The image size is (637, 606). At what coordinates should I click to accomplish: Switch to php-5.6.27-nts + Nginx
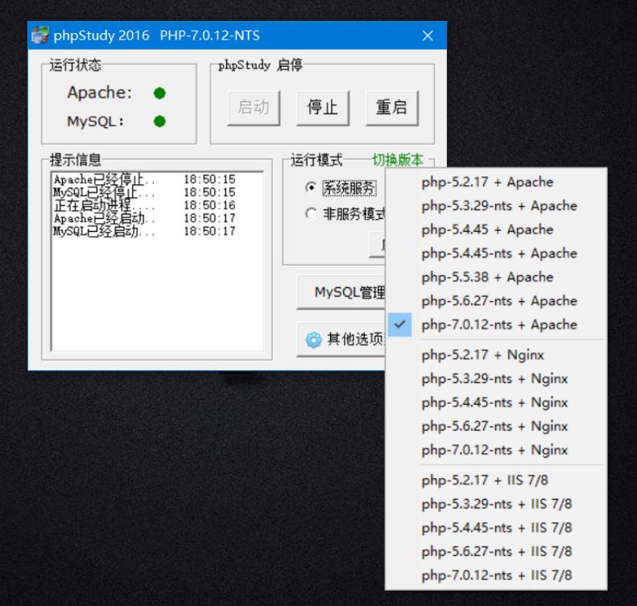[494, 427]
